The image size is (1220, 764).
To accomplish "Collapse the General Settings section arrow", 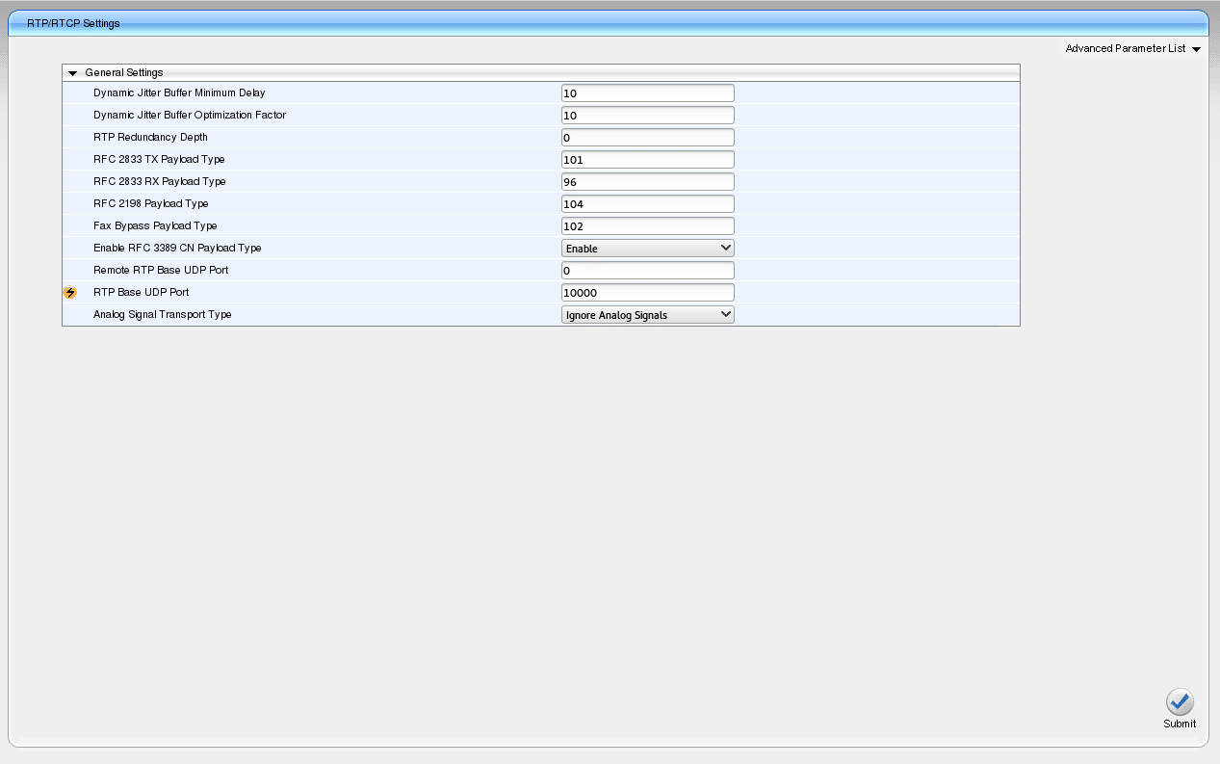I will pos(72,73).
